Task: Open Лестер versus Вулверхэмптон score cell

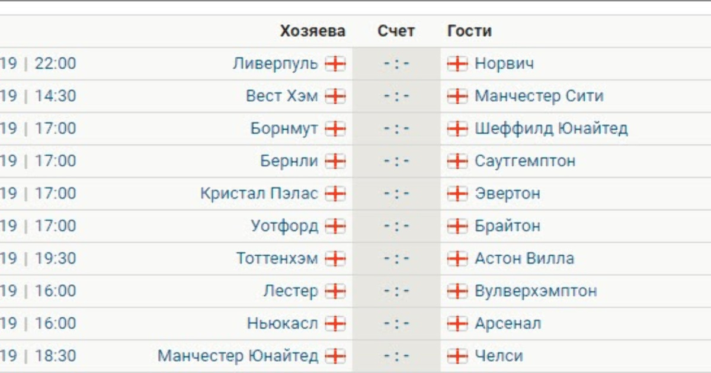Action: coord(396,291)
